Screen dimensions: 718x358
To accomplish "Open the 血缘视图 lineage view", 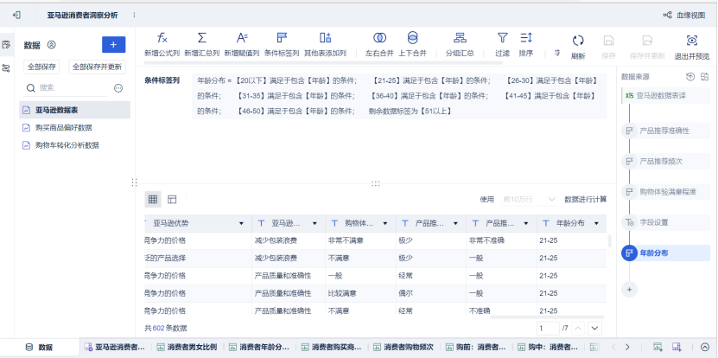I will click(684, 15).
